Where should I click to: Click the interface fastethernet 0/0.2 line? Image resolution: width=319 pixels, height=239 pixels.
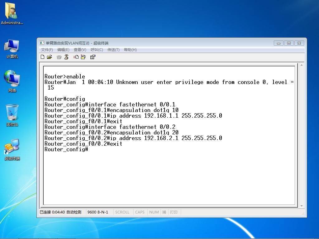click(x=110, y=127)
